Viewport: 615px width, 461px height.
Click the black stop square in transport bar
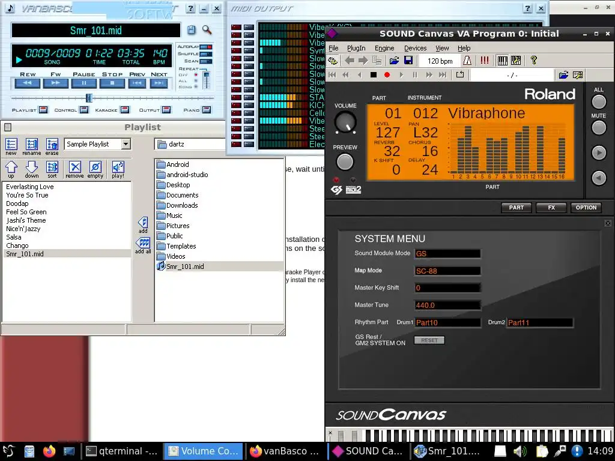click(x=374, y=74)
